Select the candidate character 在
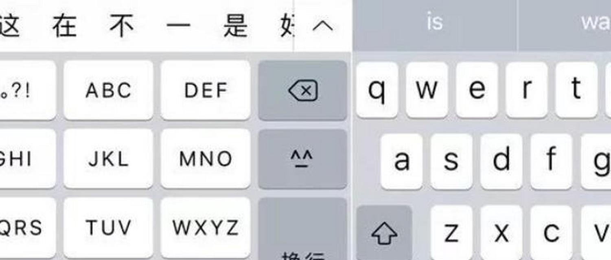Viewport: 611px width, 260px height. click(64, 26)
